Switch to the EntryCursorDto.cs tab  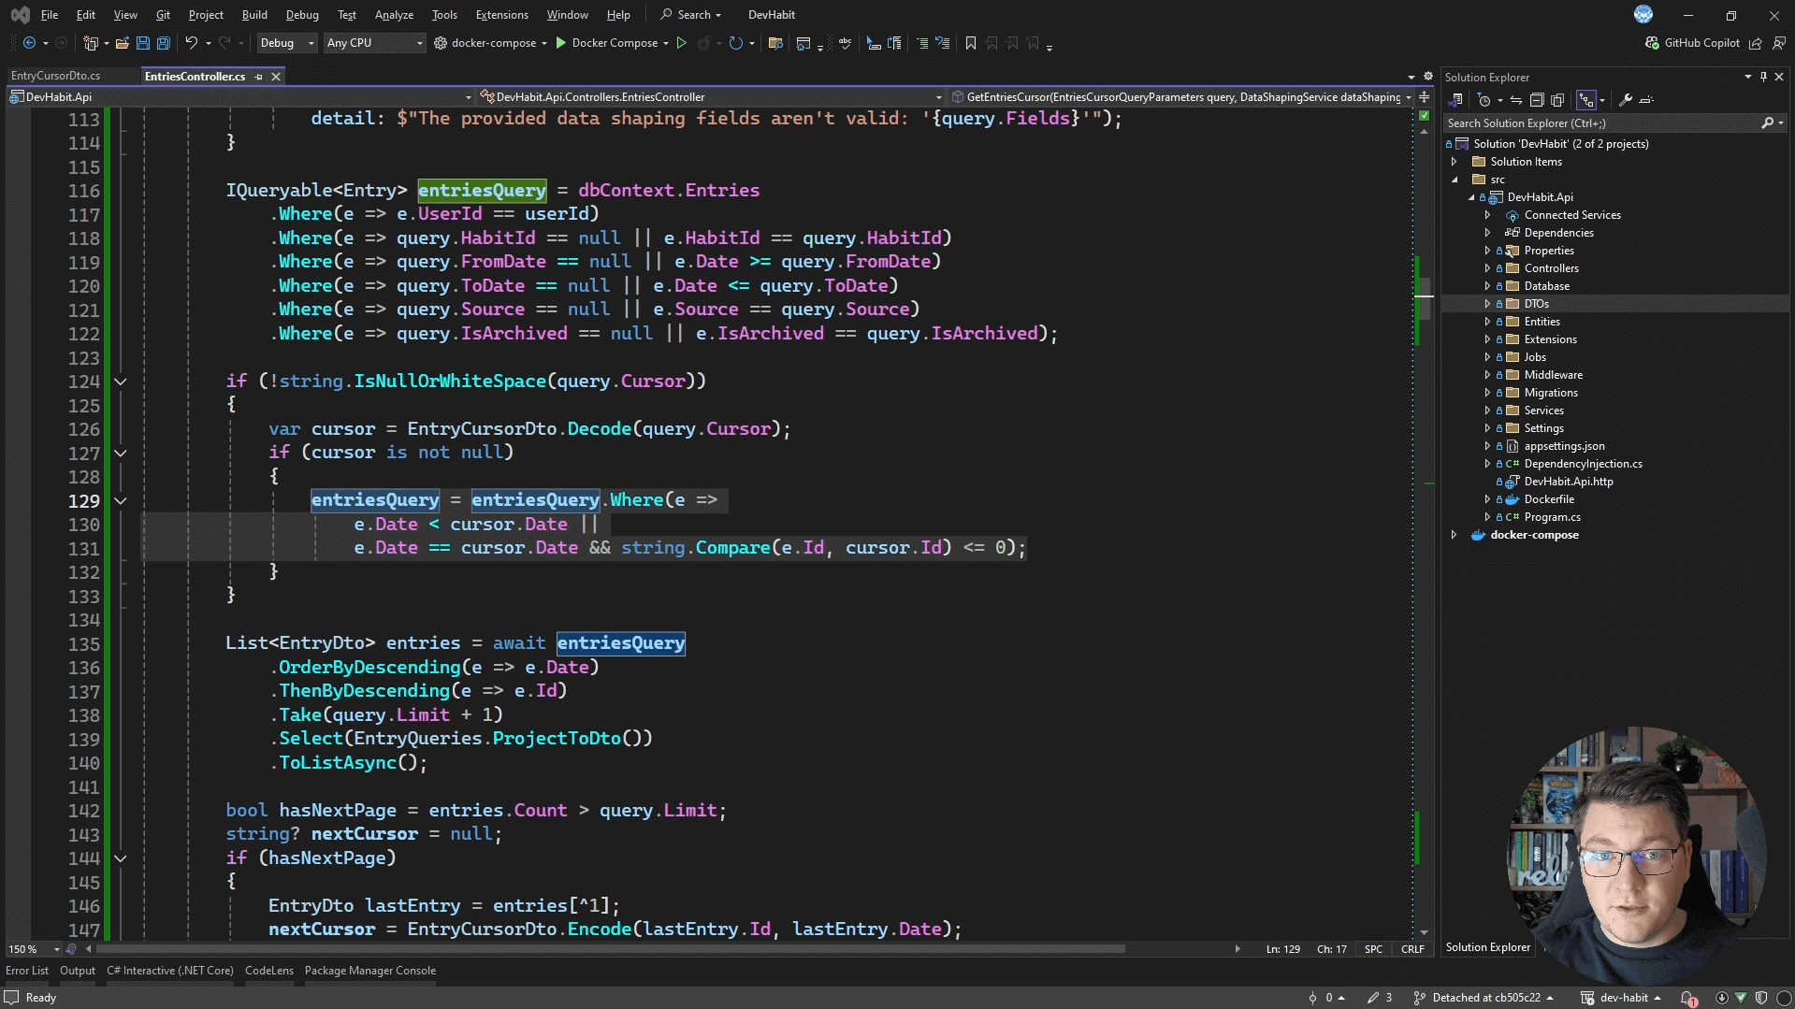tap(55, 76)
